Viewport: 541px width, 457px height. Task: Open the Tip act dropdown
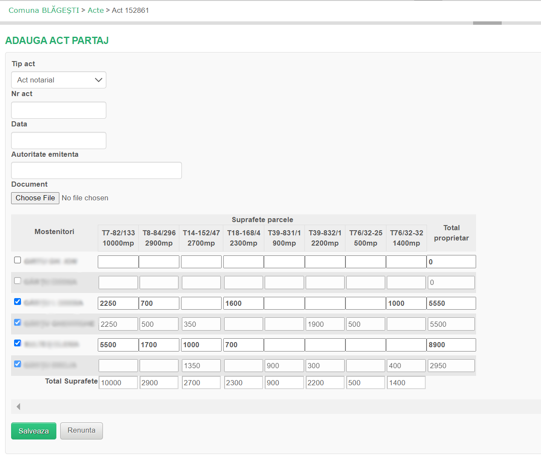click(x=58, y=80)
